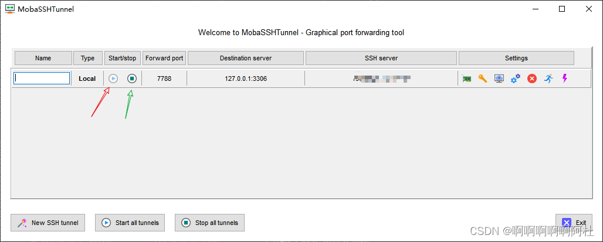The image size is (603, 242).
Task: Open tunnel settings via blue gears icon
Action: click(516, 79)
